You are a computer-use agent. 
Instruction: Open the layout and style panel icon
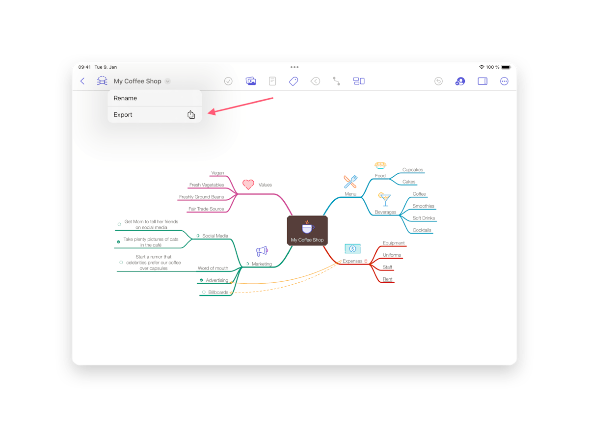click(x=359, y=81)
